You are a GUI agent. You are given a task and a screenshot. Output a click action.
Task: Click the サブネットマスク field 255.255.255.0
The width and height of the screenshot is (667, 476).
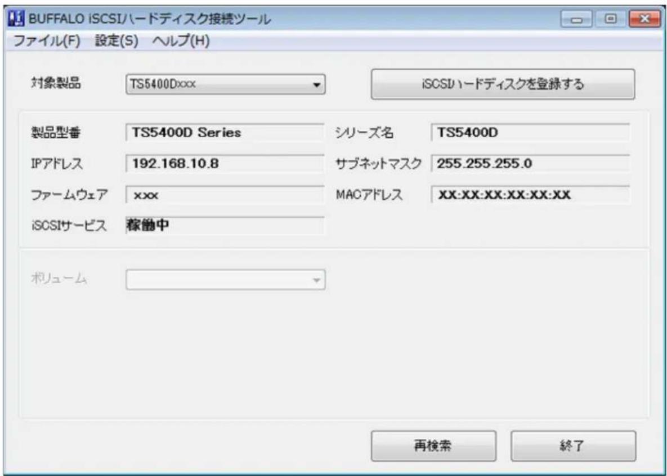tap(530, 164)
